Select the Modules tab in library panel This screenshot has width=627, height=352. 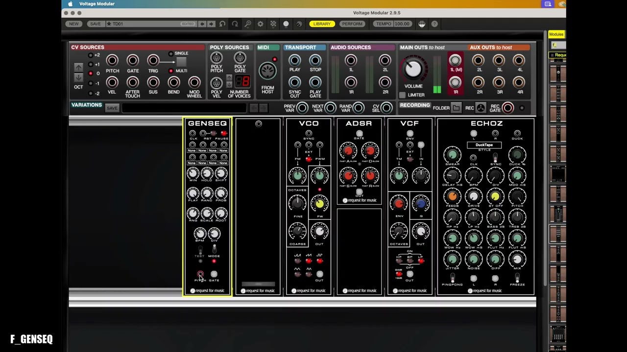(556, 34)
